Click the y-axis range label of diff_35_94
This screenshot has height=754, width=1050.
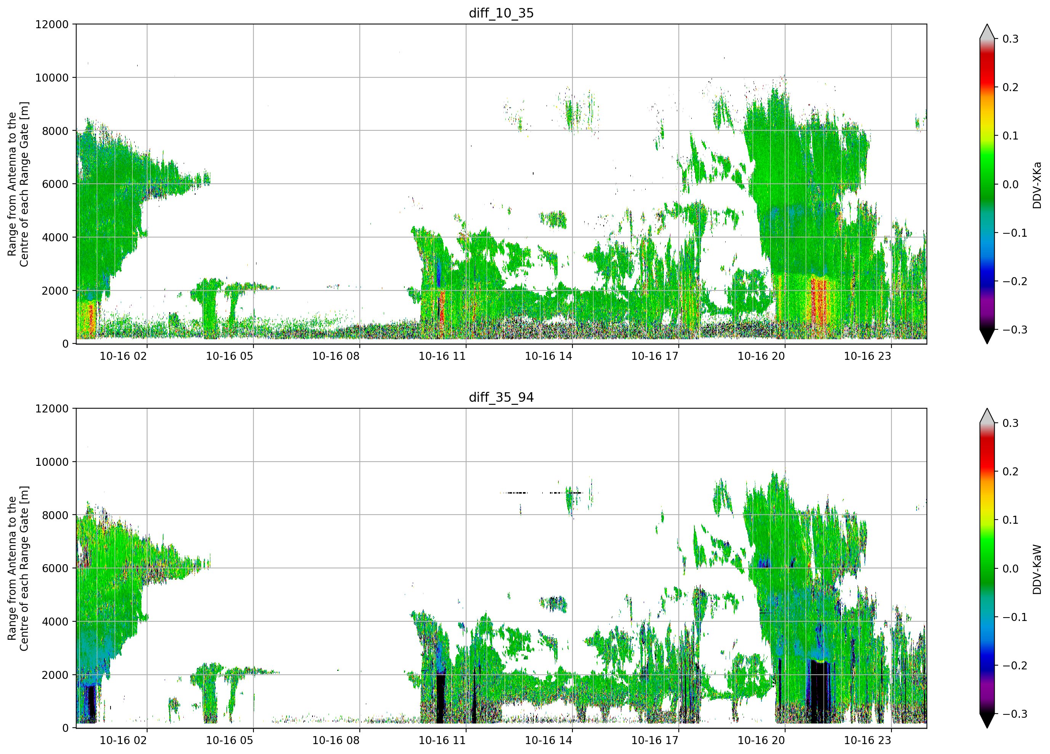coord(18,568)
